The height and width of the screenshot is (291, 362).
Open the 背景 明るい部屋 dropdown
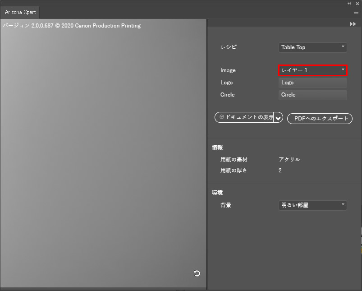312,205
